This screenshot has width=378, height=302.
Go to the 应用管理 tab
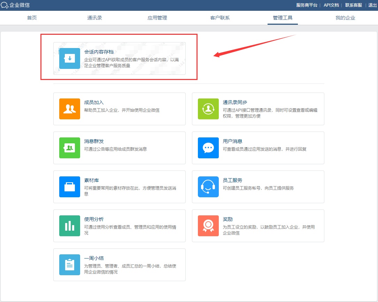157,18
